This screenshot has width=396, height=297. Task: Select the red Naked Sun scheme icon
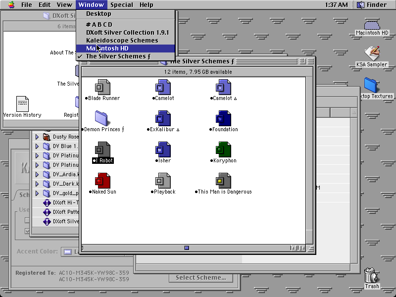(102, 181)
